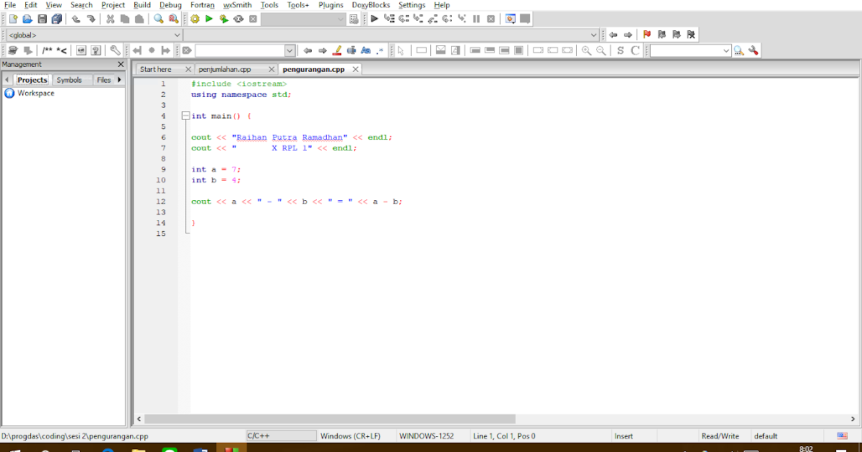Switch to the Symbols view in Management panel
The width and height of the screenshot is (862, 452).
click(70, 80)
